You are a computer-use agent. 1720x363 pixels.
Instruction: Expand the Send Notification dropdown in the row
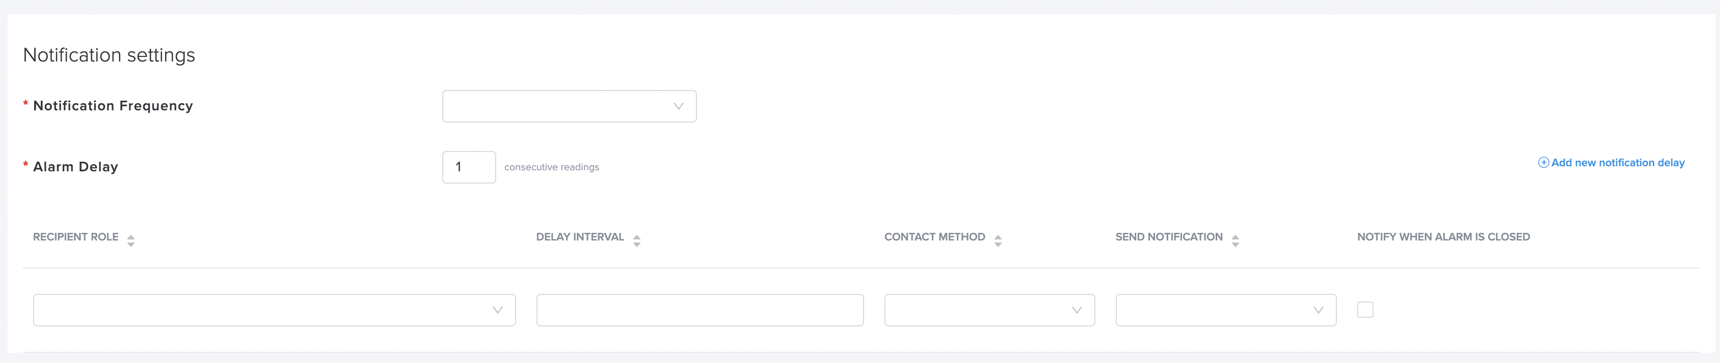pyautogui.click(x=1226, y=311)
